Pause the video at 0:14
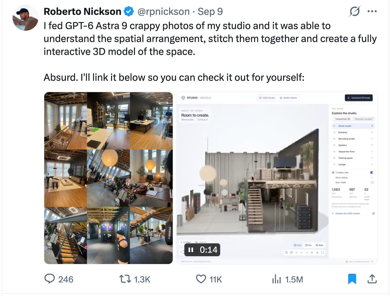The height and width of the screenshot is (296, 390). [191, 250]
